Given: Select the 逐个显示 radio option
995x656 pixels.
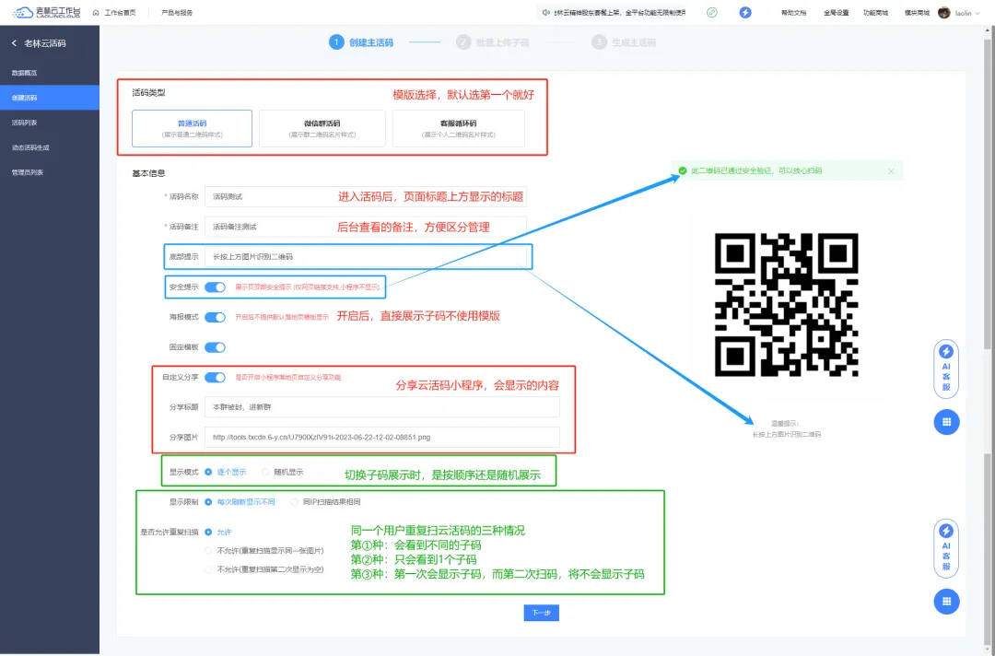Looking at the screenshot, I should [x=208, y=472].
